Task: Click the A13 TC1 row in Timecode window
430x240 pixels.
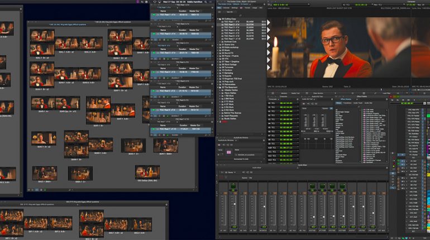Action: [x=283, y=160]
